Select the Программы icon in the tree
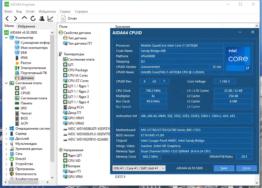262x188 pixels. click(x=12, y=169)
